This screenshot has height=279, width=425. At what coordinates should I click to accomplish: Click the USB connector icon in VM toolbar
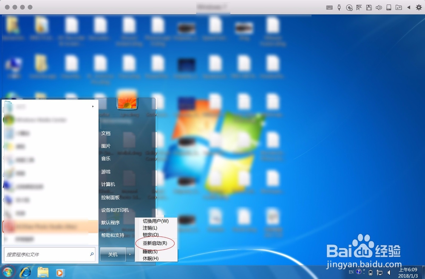[x=339, y=7]
